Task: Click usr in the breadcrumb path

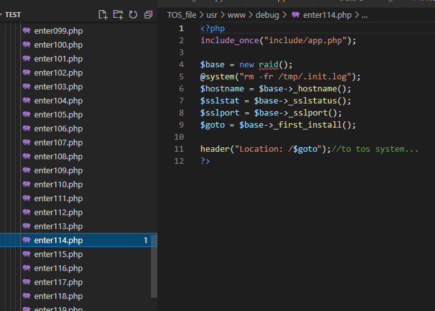Action: pos(212,15)
